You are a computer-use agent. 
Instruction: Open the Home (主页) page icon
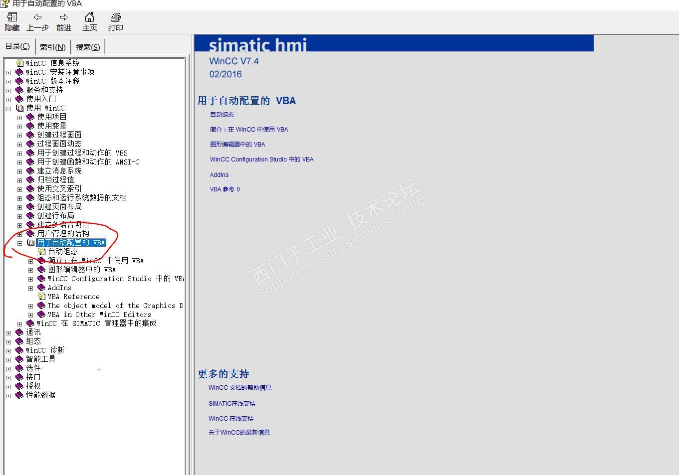tap(90, 17)
